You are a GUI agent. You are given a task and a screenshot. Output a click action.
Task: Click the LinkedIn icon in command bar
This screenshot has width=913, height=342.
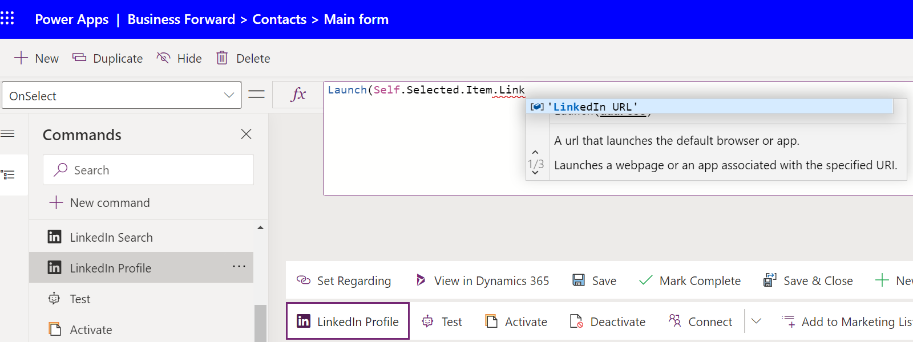304,321
